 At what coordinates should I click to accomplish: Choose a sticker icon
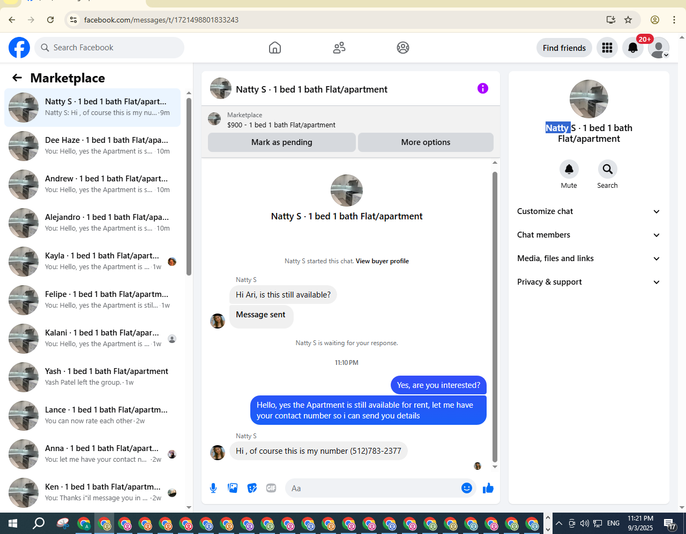[252, 488]
